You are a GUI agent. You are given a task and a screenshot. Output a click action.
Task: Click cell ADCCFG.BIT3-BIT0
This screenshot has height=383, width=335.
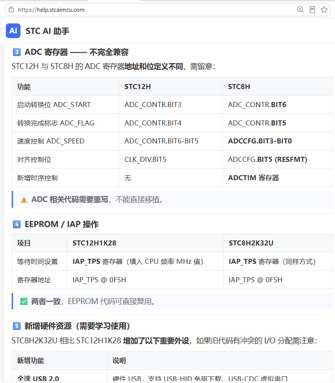[x=277, y=141]
